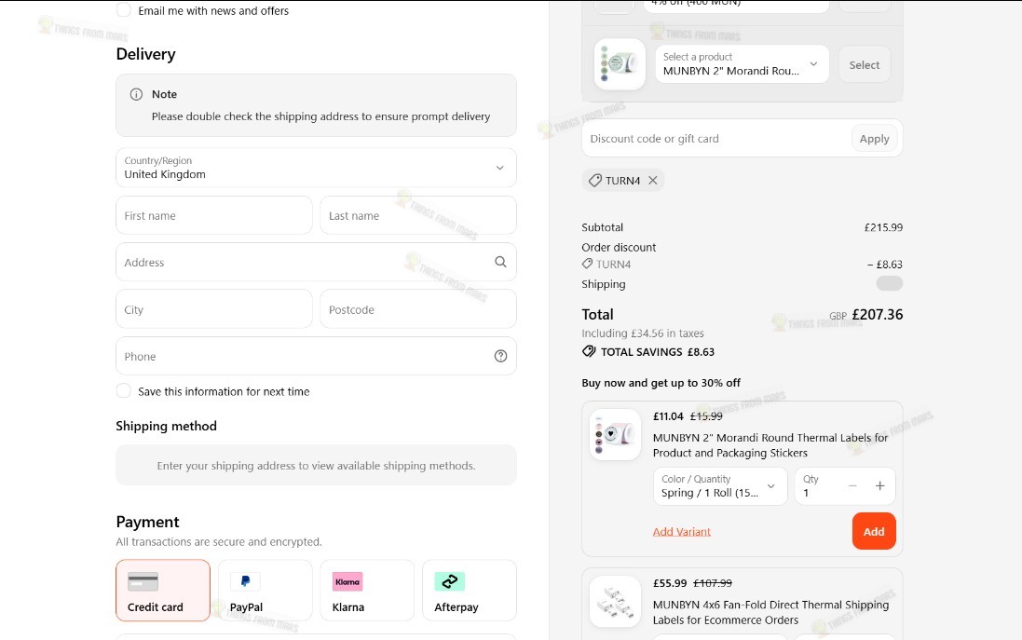
Task: Click the total amount £207.36
Action: [878, 314]
